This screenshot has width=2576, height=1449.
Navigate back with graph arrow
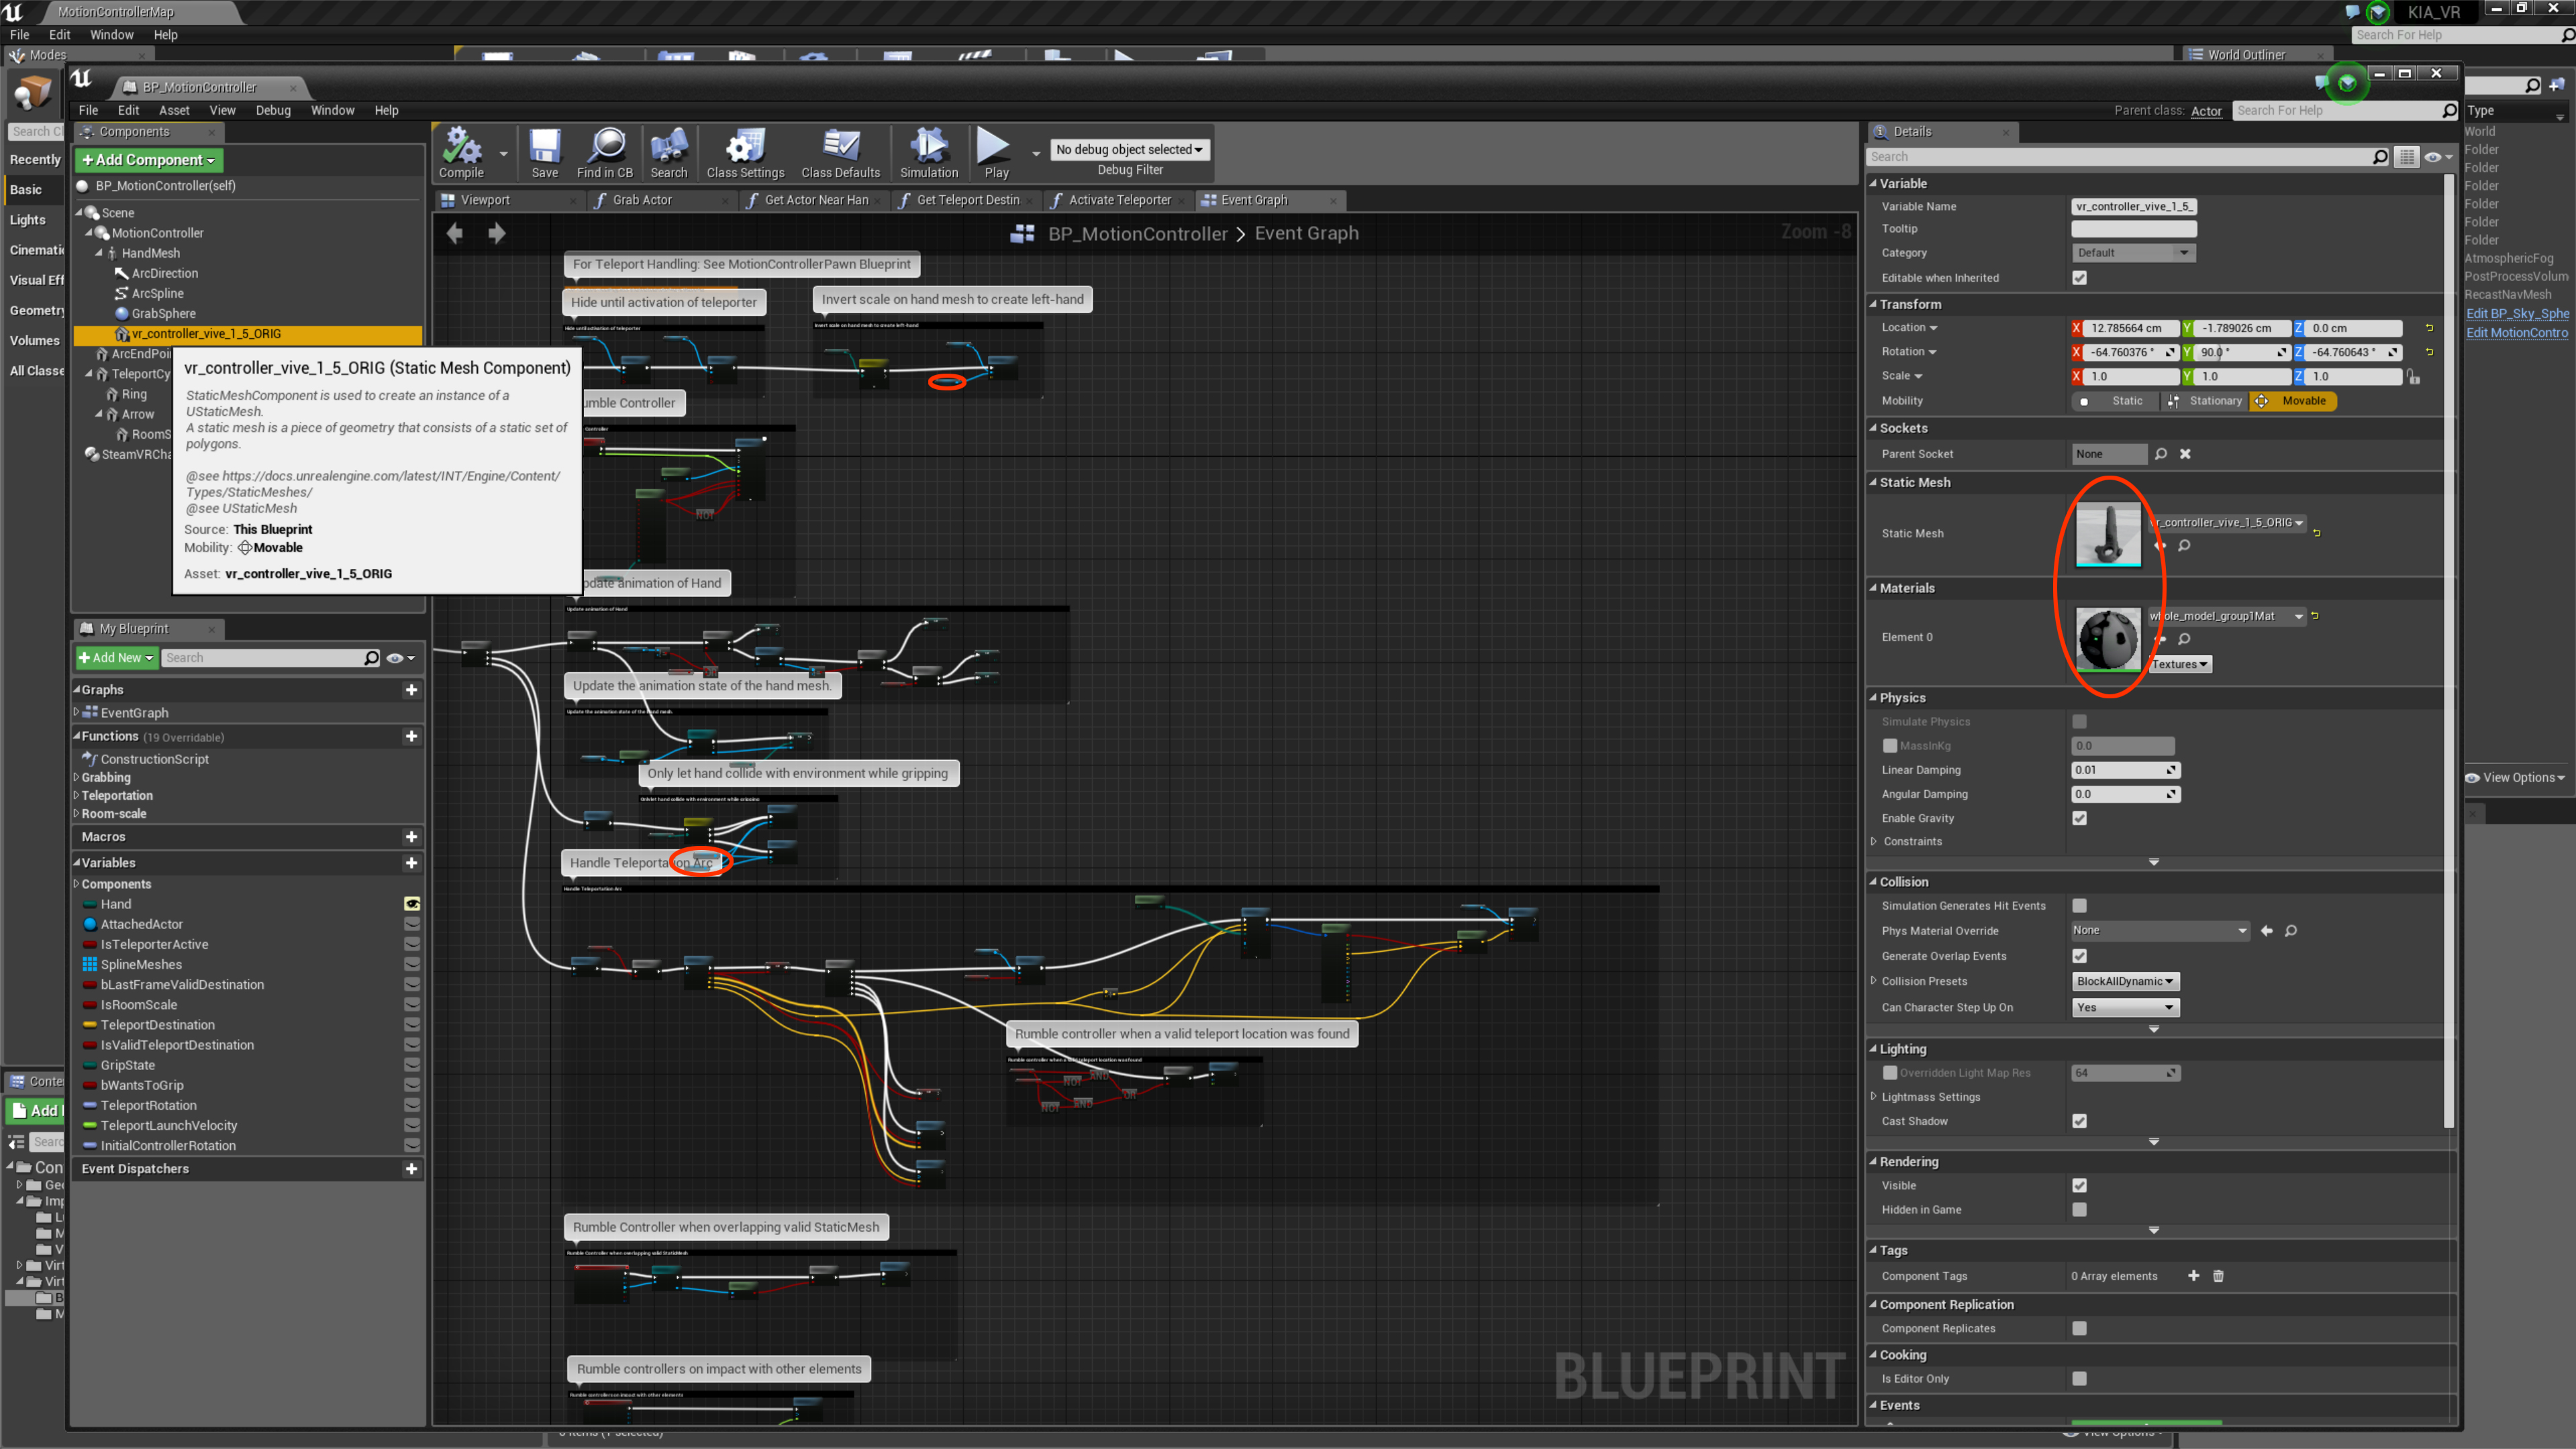click(455, 234)
